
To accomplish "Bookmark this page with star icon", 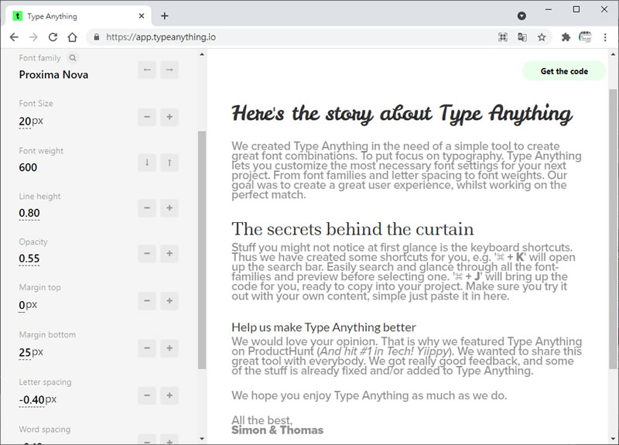I will [542, 36].
